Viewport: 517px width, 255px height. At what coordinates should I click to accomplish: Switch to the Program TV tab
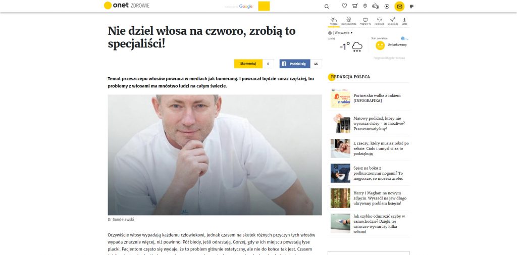tap(365, 21)
